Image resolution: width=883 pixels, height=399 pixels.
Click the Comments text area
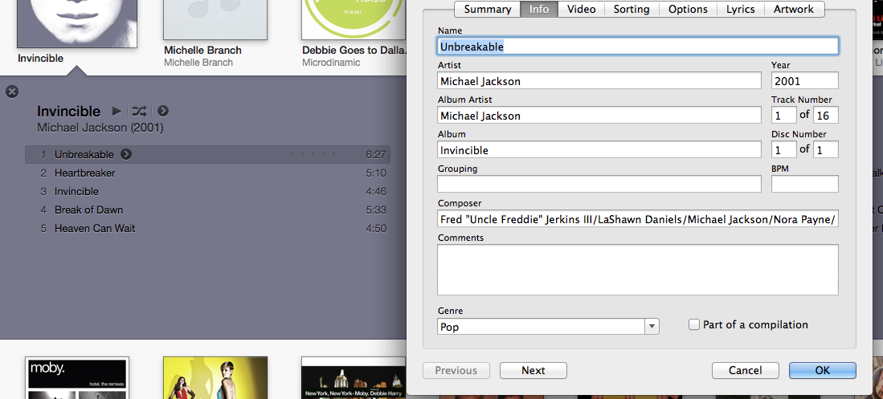click(637, 270)
